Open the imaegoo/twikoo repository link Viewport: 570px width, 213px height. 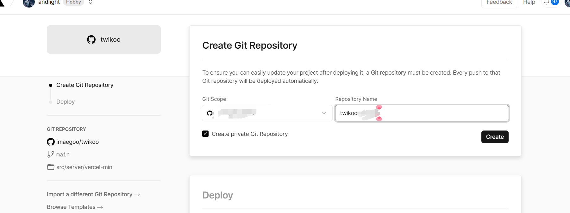coord(78,142)
